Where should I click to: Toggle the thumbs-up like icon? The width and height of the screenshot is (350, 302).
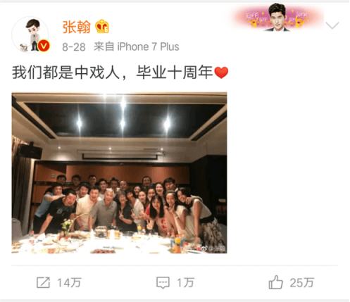276,282
